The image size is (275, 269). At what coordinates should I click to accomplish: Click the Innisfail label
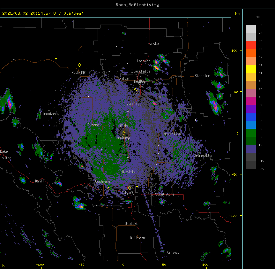click(x=132, y=104)
